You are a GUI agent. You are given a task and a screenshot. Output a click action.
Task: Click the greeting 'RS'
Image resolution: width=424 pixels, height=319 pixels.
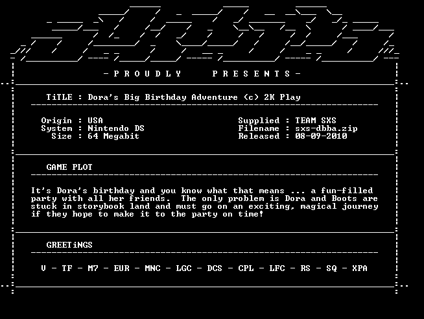[305, 268]
